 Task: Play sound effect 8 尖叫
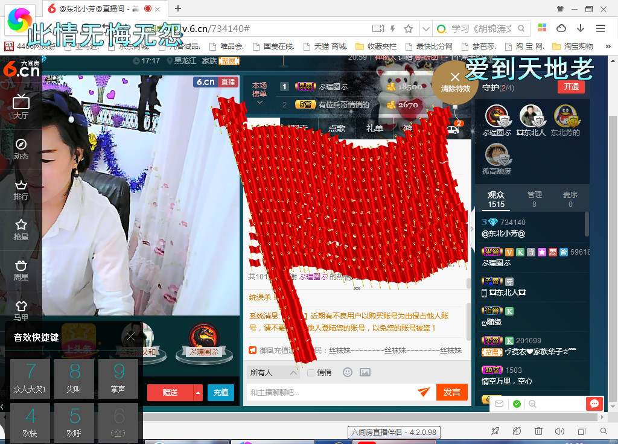[74, 379]
